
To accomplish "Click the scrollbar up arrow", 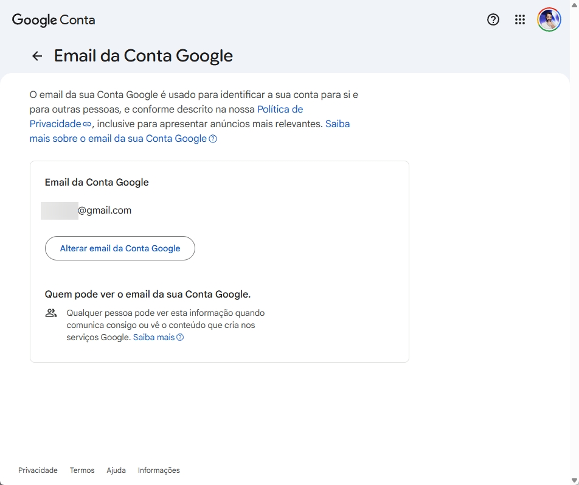I will tap(575, 5).
